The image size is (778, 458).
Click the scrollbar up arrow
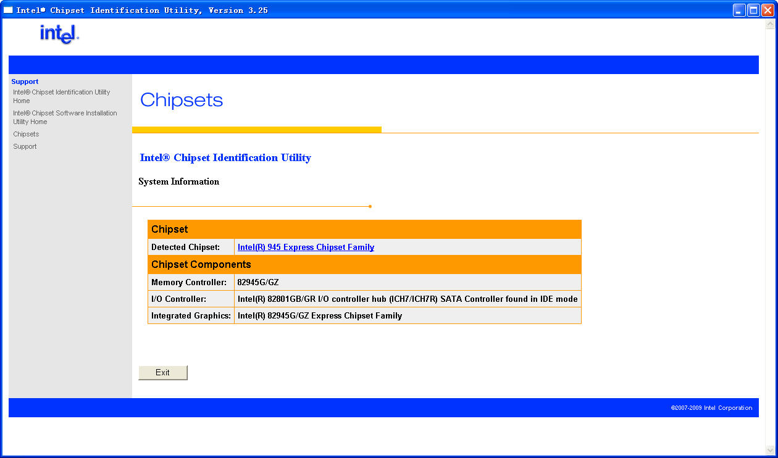pos(770,24)
